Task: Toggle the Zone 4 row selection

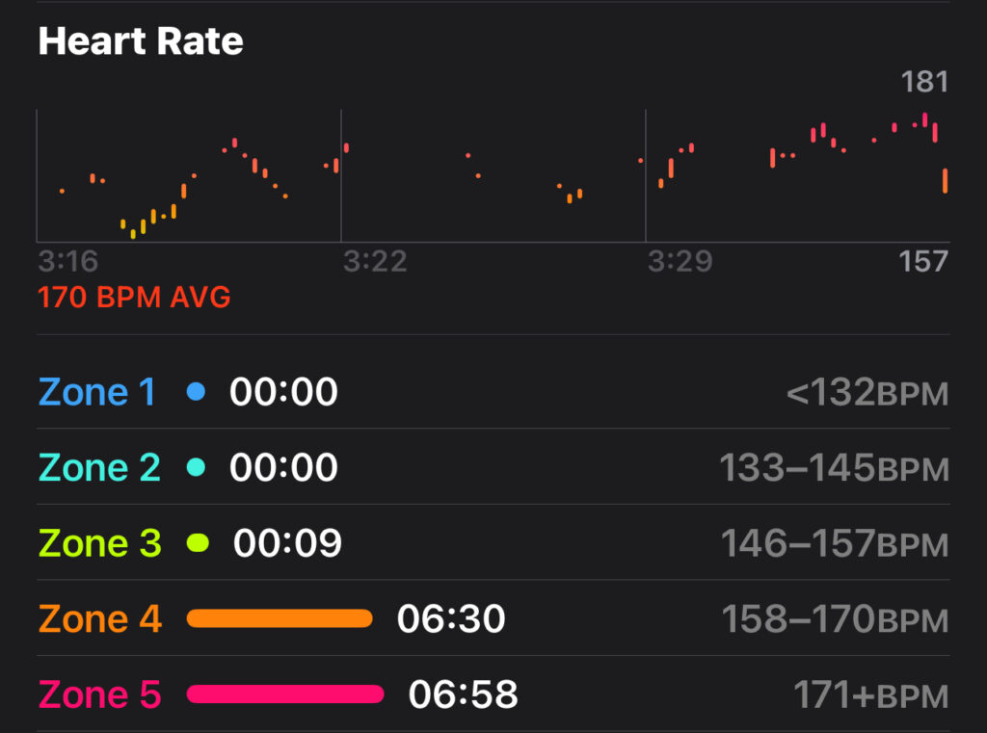Action: click(493, 618)
